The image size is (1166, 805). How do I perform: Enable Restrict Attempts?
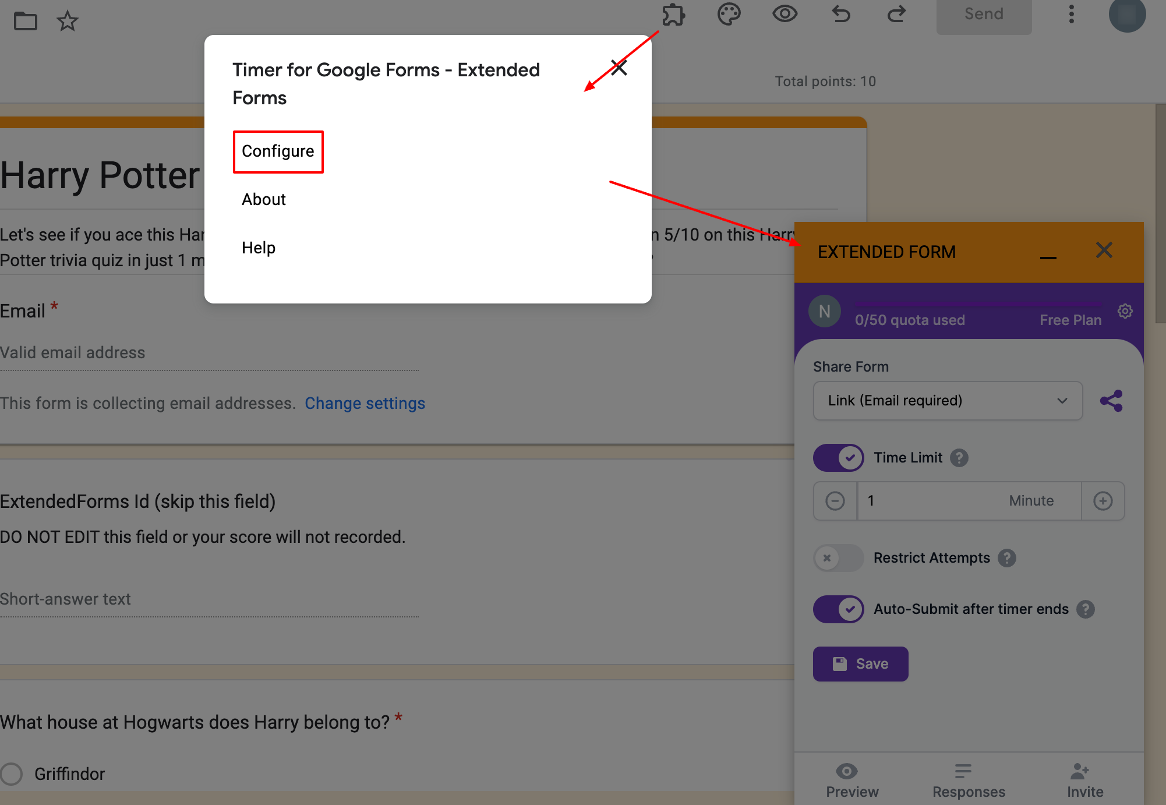tap(838, 558)
